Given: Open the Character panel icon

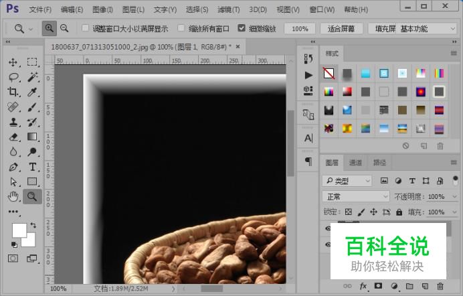Looking at the screenshot, I should pos(308,138).
